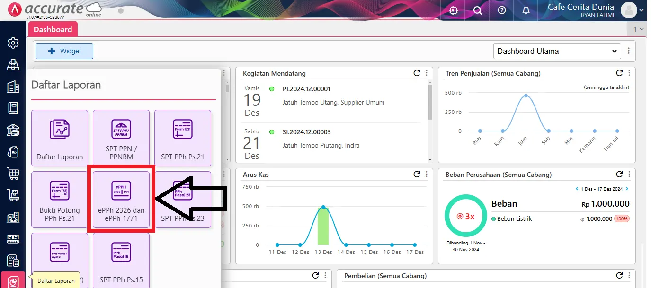
Task: Click the notification bell icon
Action: (x=526, y=10)
